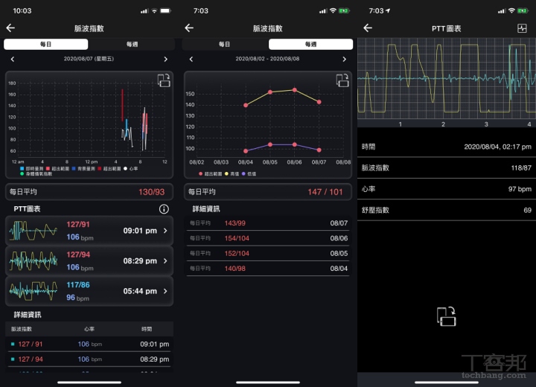Go to previous week before 2020/08/02 - 2020/08/08
Viewport: 536px width, 387px height.
191,59
